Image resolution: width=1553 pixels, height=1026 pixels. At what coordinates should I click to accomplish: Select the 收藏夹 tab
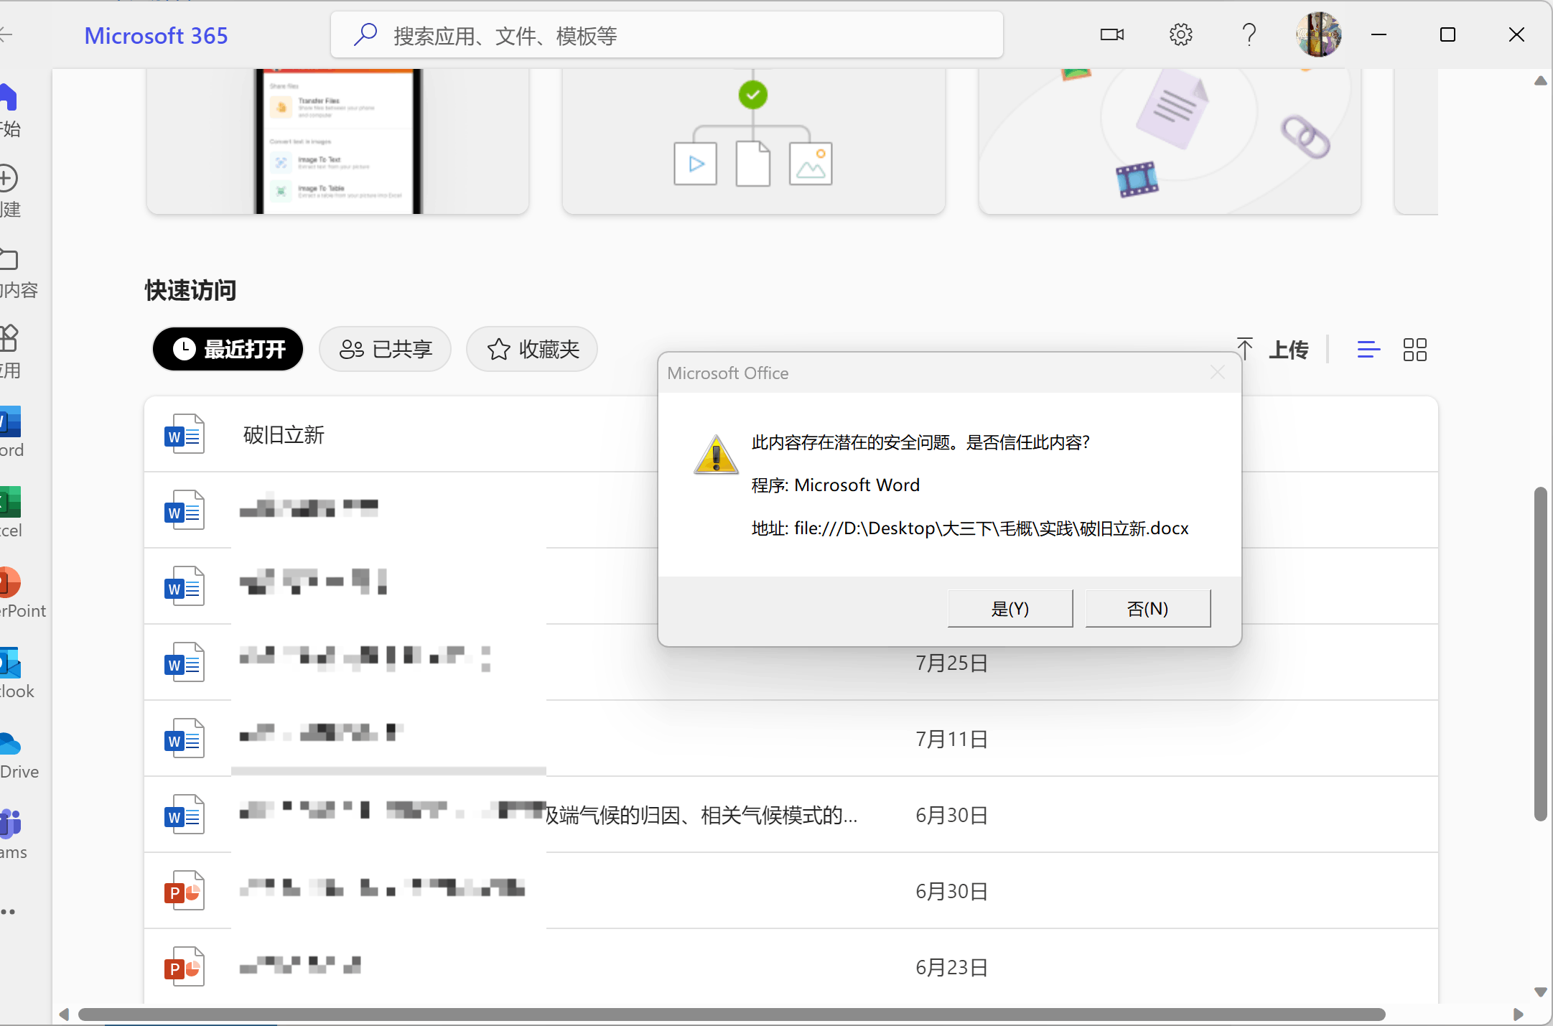pyautogui.click(x=532, y=350)
